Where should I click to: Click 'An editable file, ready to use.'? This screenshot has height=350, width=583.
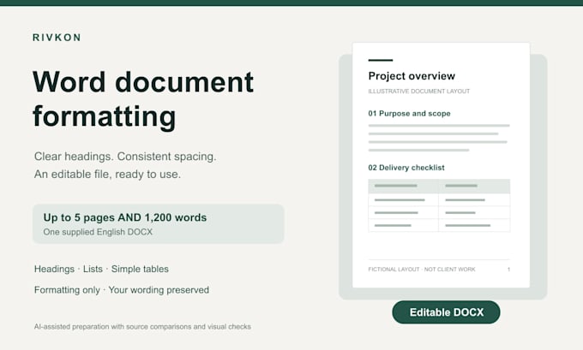tap(107, 174)
